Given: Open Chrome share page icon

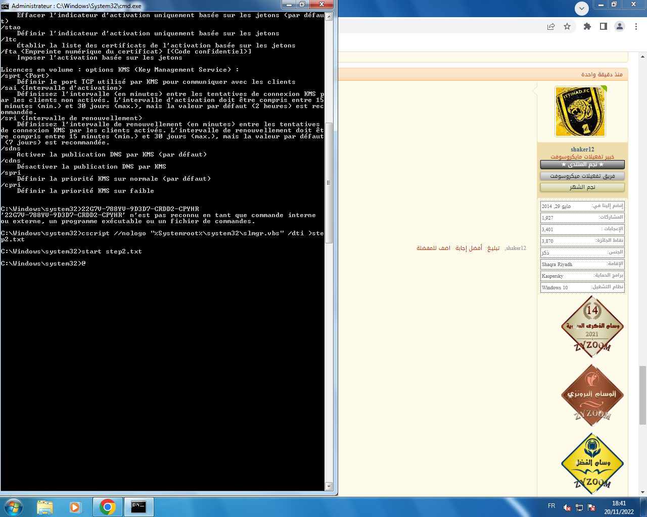Looking at the screenshot, I should click(551, 26).
